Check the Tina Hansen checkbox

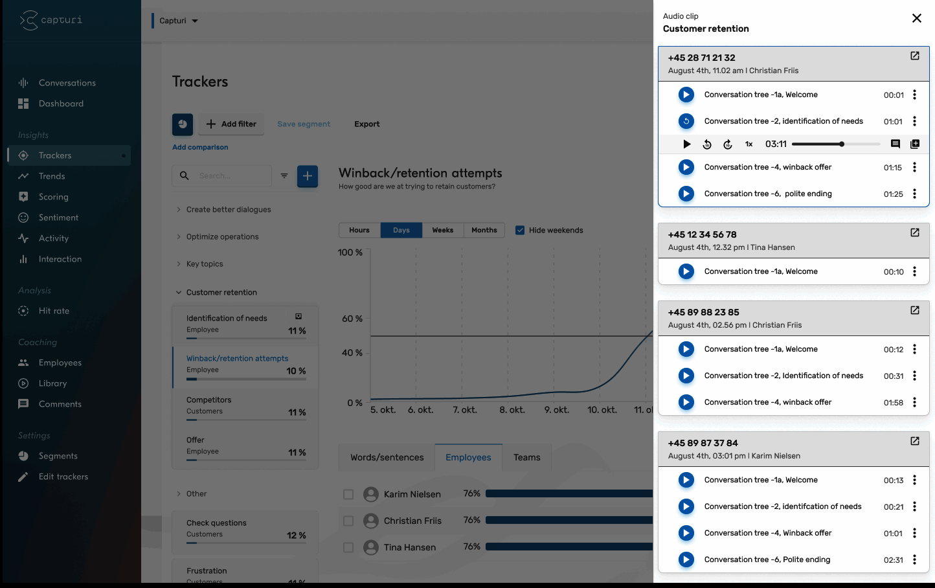click(348, 548)
